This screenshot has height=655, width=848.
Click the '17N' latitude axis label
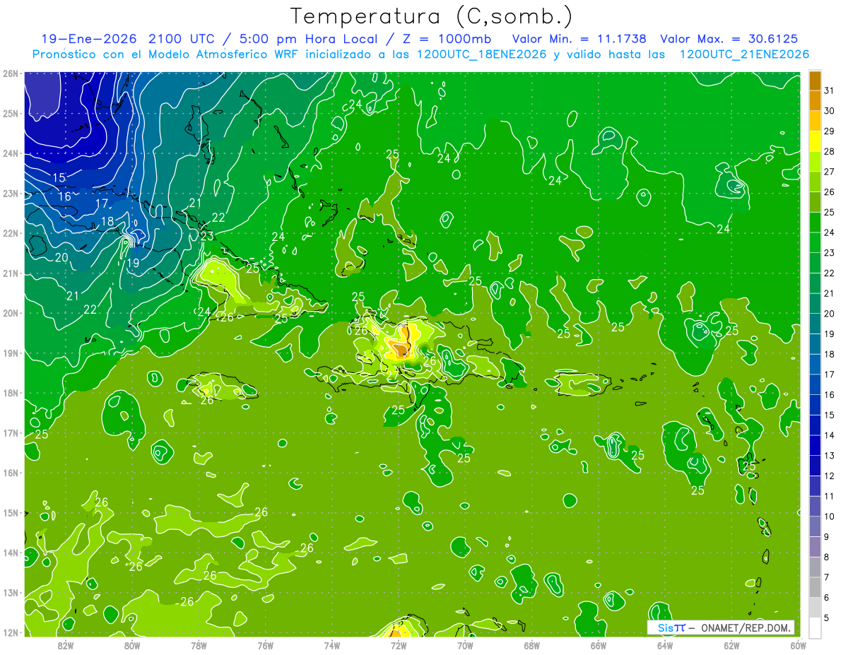tap(11, 433)
